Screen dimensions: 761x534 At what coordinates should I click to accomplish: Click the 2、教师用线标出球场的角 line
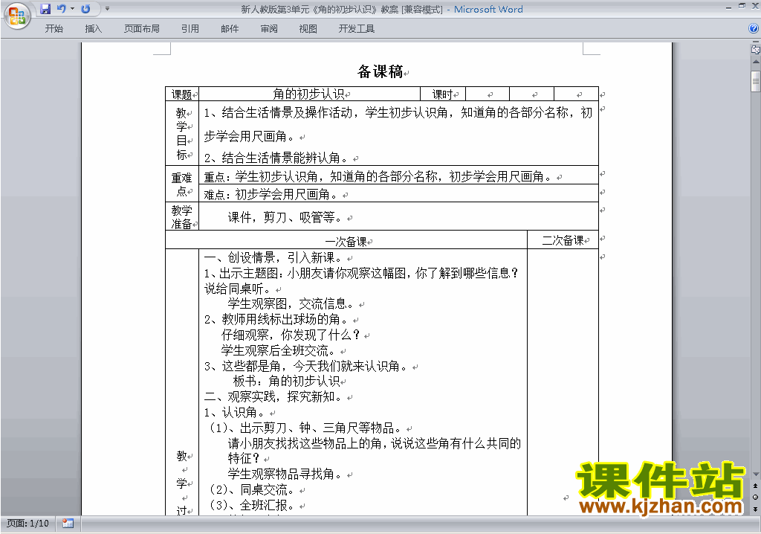click(x=276, y=319)
